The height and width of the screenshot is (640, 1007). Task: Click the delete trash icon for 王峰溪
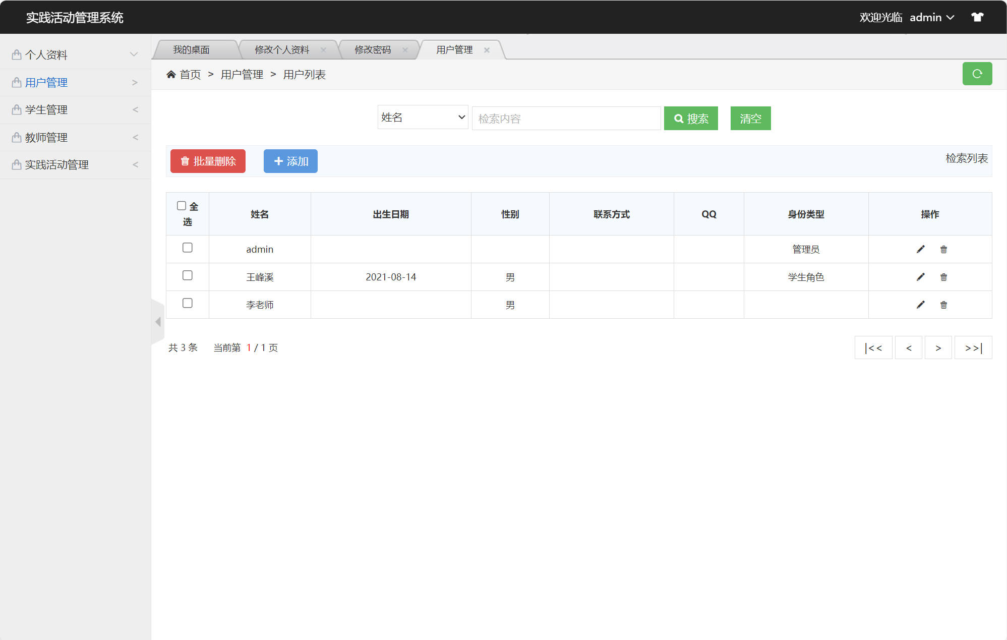coord(943,277)
